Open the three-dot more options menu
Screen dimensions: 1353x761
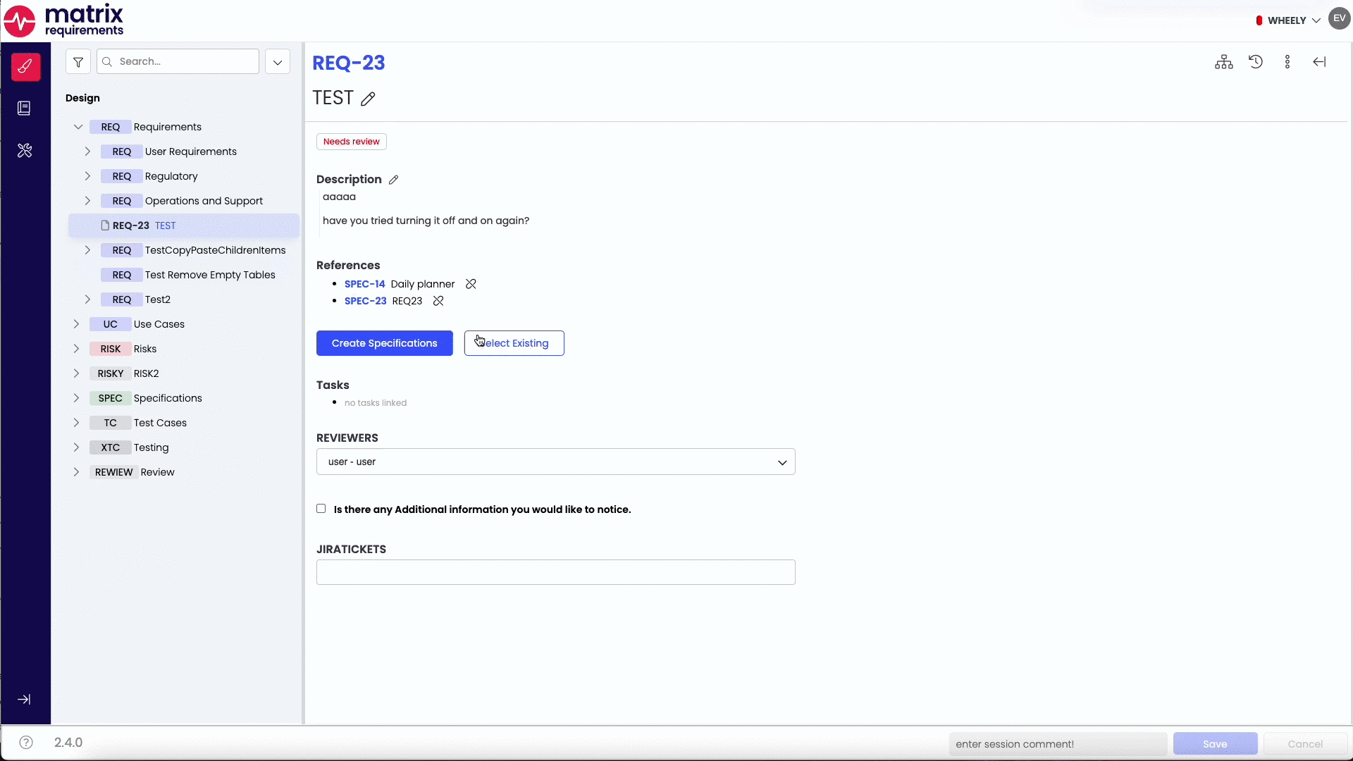(1287, 62)
